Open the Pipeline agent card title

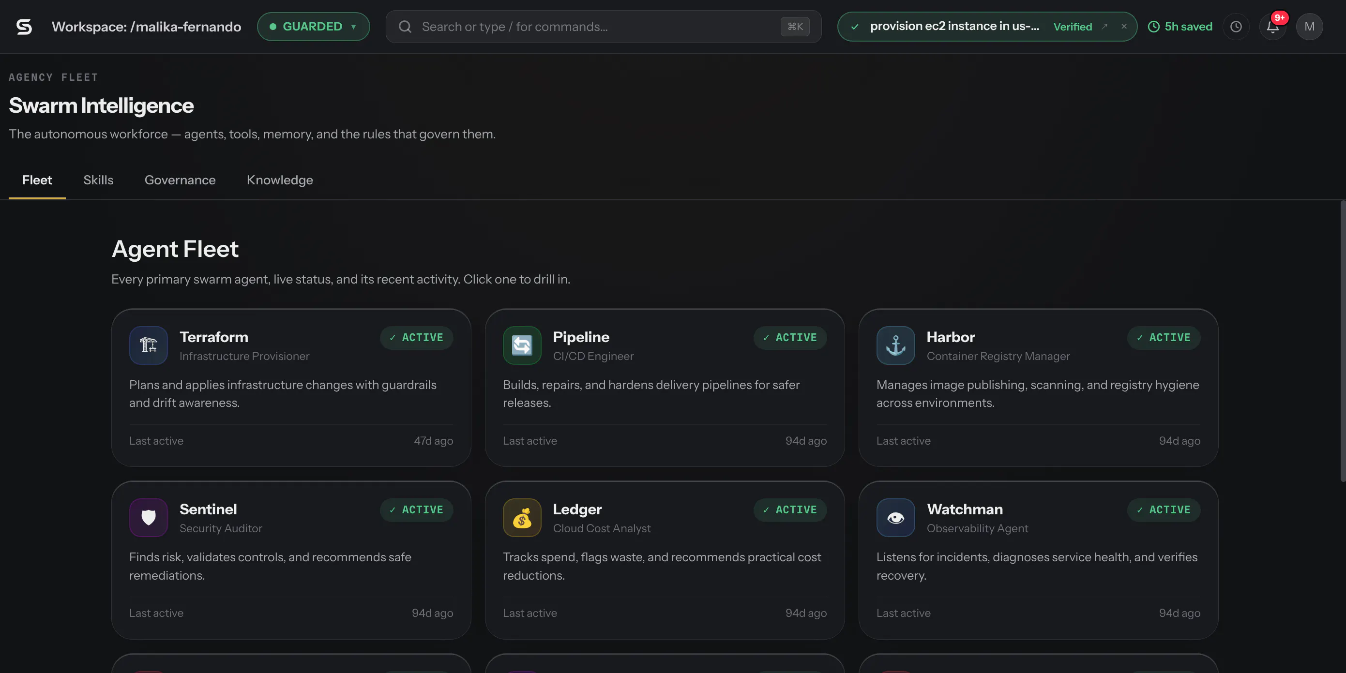coord(581,337)
